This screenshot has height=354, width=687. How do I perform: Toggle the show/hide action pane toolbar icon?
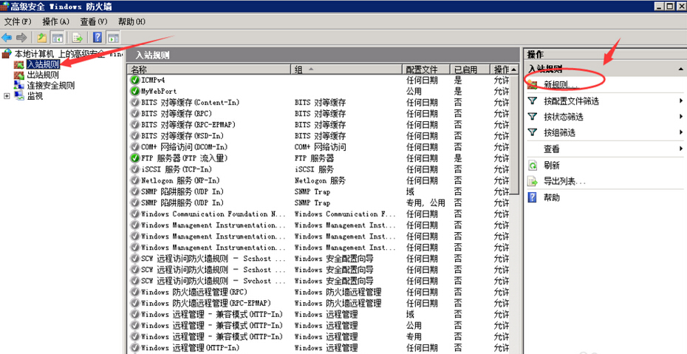113,37
